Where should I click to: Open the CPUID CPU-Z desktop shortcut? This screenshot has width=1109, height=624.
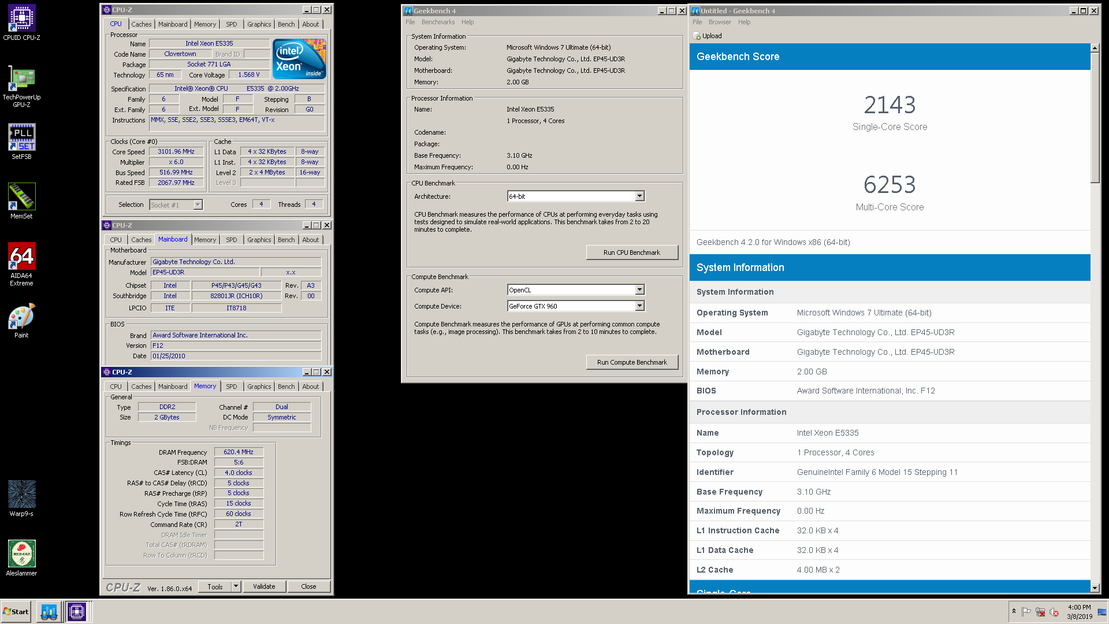point(21,23)
